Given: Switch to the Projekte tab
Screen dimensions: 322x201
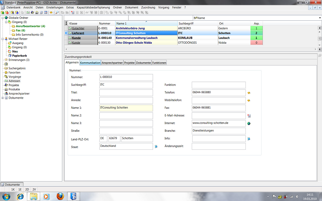Looking at the screenshot, I should click(x=129, y=63).
